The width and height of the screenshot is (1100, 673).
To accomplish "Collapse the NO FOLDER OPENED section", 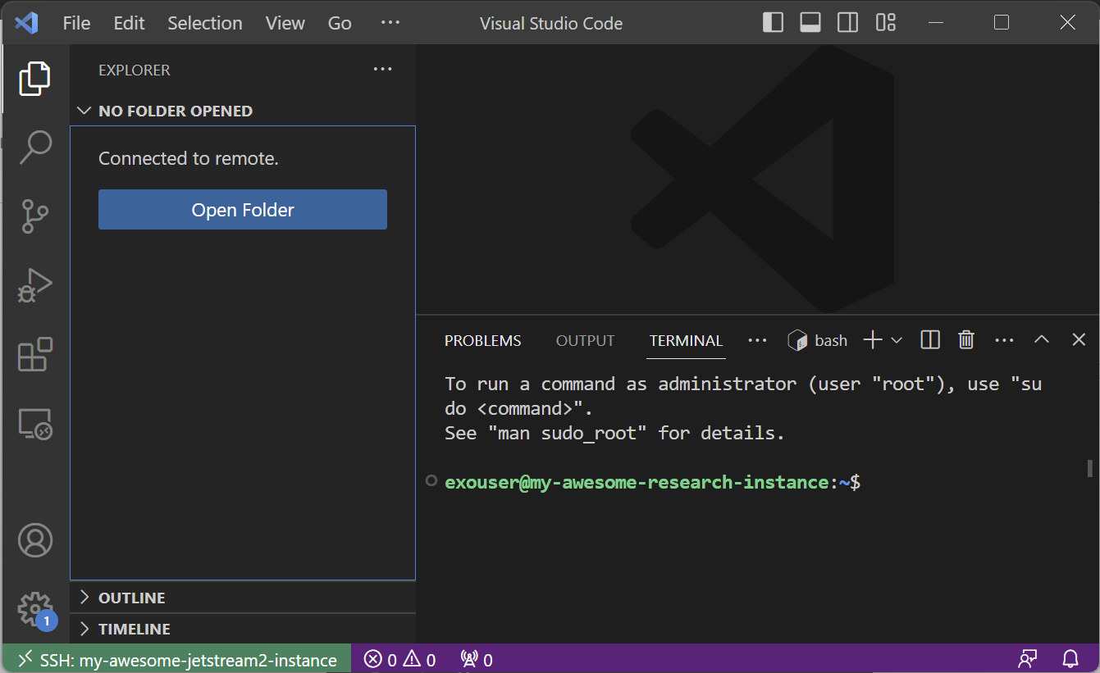I will coord(243,111).
